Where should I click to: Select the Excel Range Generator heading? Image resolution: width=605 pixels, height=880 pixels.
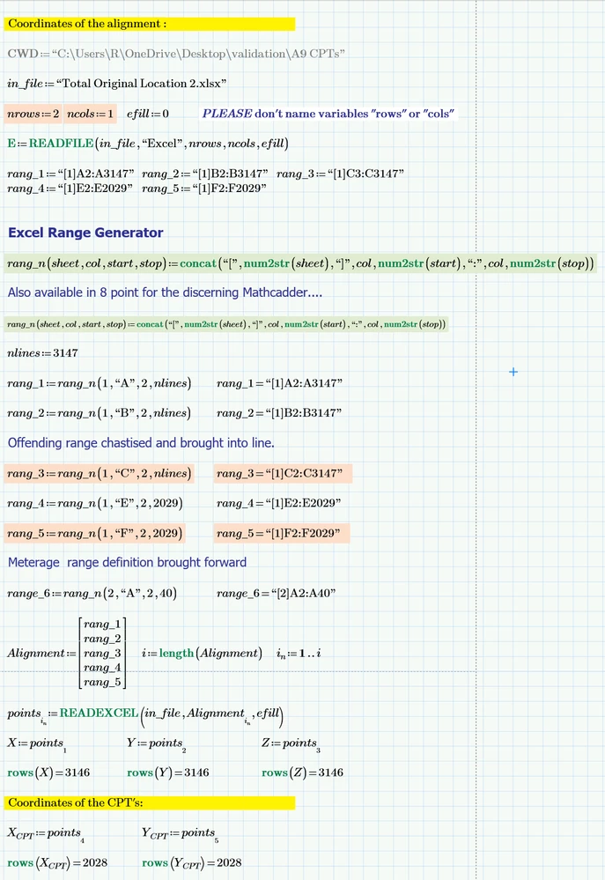85,233
